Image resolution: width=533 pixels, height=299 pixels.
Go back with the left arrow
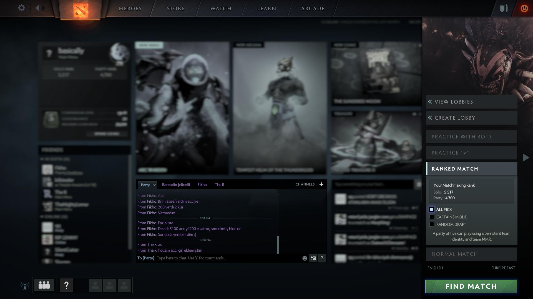click(x=37, y=8)
